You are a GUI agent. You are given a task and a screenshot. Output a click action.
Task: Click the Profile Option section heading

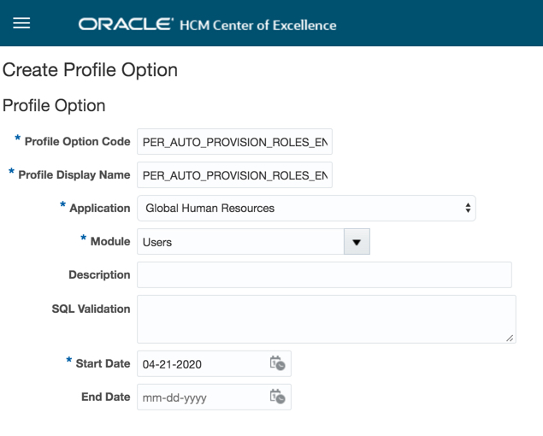pyautogui.click(x=54, y=106)
